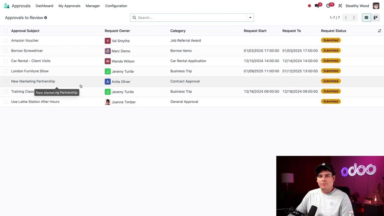Switch to kanban view
384x216 pixels.
pyautogui.click(x=375, y=18)
